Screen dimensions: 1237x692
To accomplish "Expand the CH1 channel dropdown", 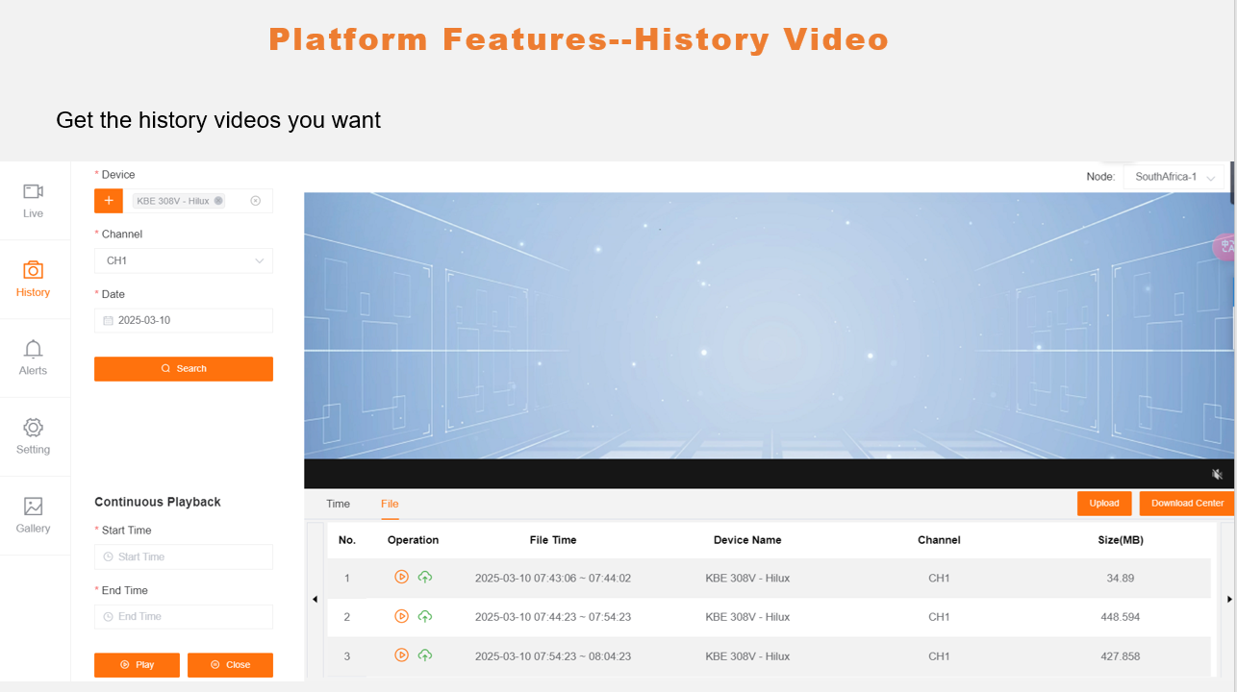I will [183, 260].
